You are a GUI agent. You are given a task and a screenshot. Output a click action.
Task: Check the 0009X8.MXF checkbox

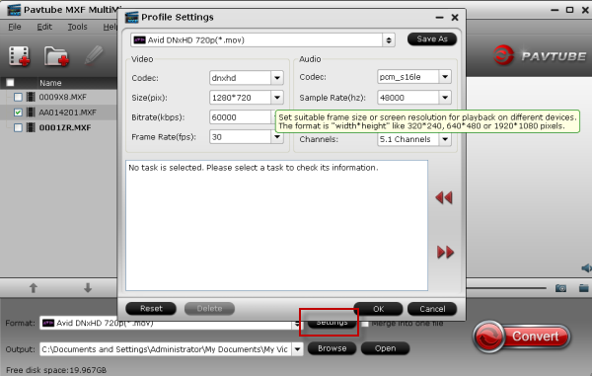tap(18, 97)
